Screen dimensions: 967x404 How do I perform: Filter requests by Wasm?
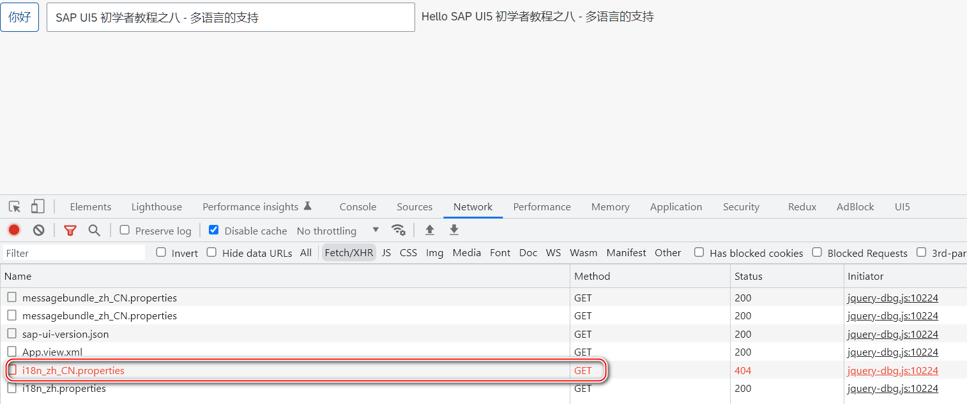(x=584, y=252)
